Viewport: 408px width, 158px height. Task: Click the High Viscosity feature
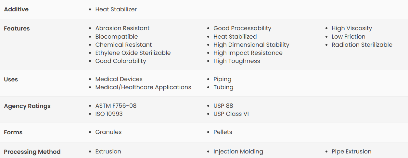click(x=351, y=28)
